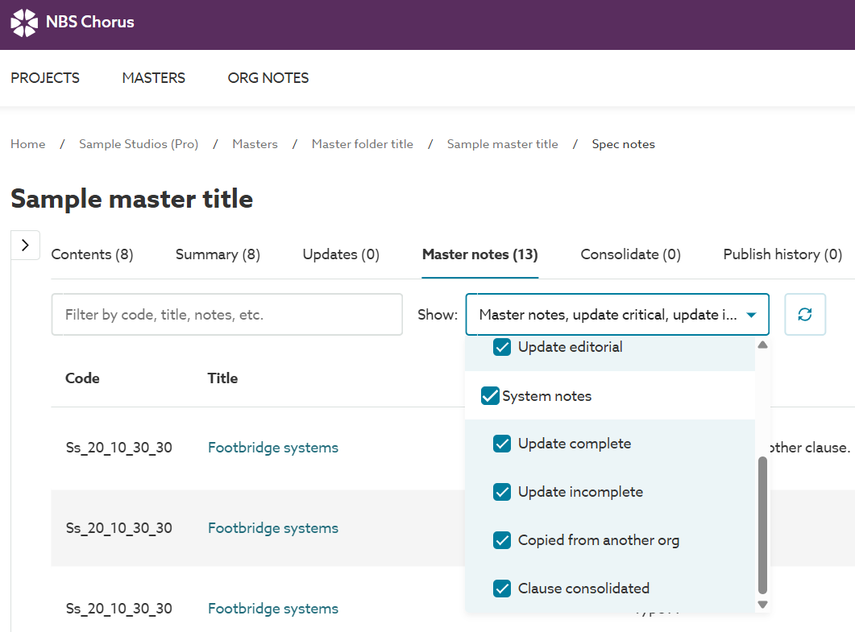The height and width of the screenshot is (632, 855).
Task: Switch to the Contents (8) tab
Action: 92,254
